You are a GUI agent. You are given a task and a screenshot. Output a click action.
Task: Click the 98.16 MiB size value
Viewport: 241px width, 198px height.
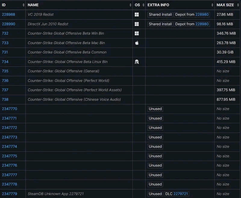(x=225, y=24)
